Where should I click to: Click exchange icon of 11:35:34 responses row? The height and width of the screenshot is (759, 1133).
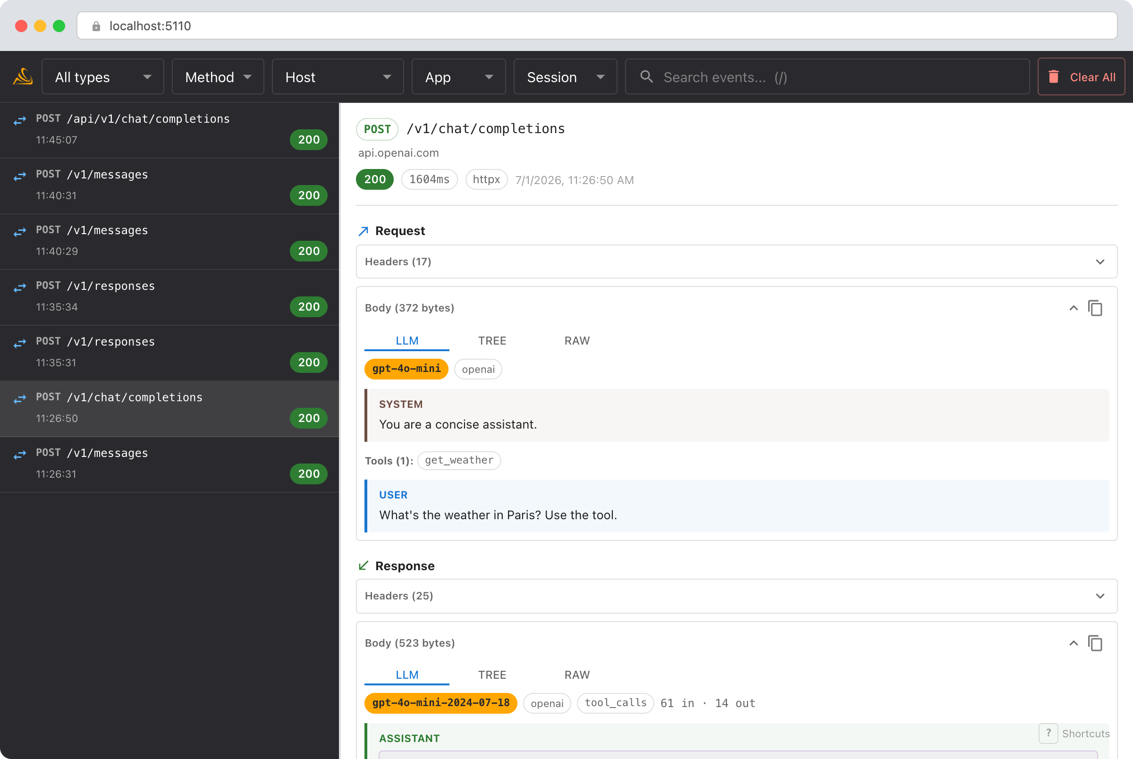coord(20,287)
